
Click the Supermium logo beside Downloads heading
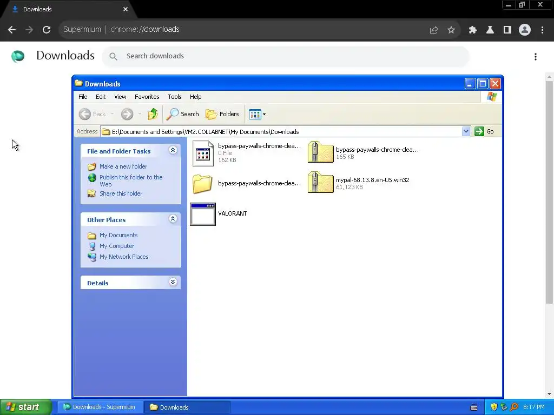(18, 56)
